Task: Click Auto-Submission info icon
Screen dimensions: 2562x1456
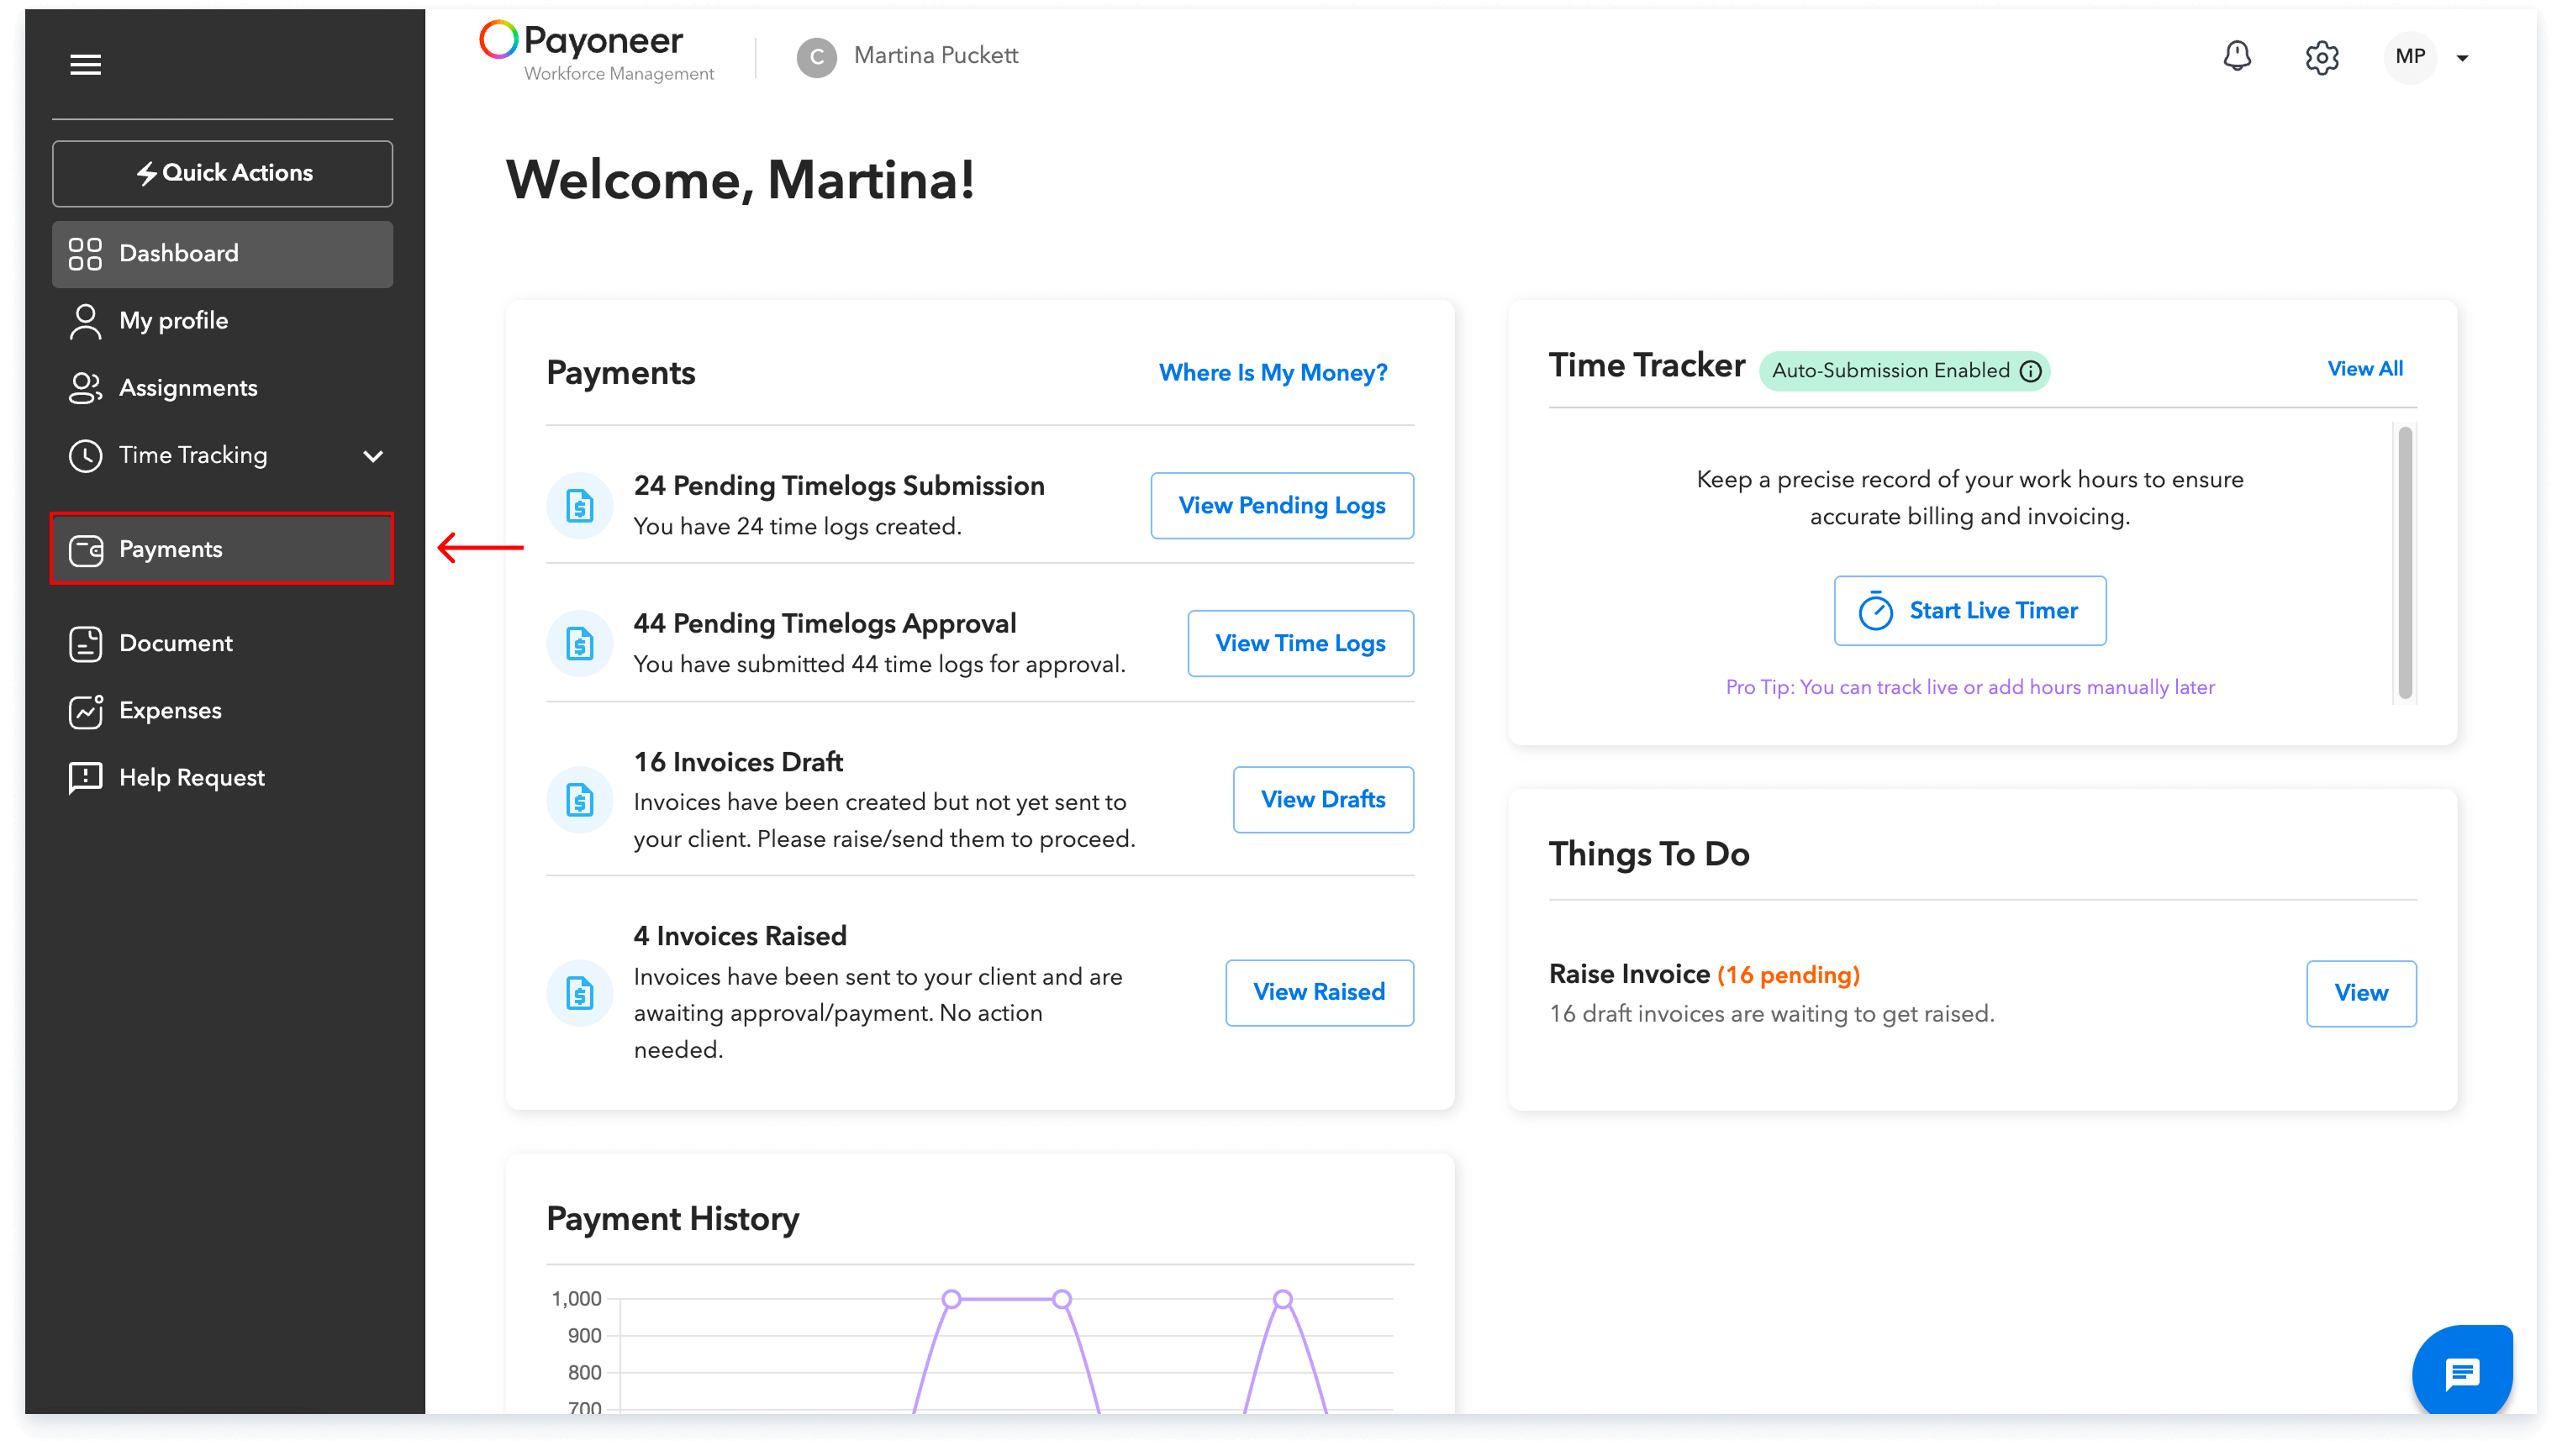Action: coord(2031,371)
